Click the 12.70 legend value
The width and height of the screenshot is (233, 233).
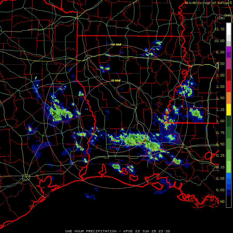click(220, 29)
